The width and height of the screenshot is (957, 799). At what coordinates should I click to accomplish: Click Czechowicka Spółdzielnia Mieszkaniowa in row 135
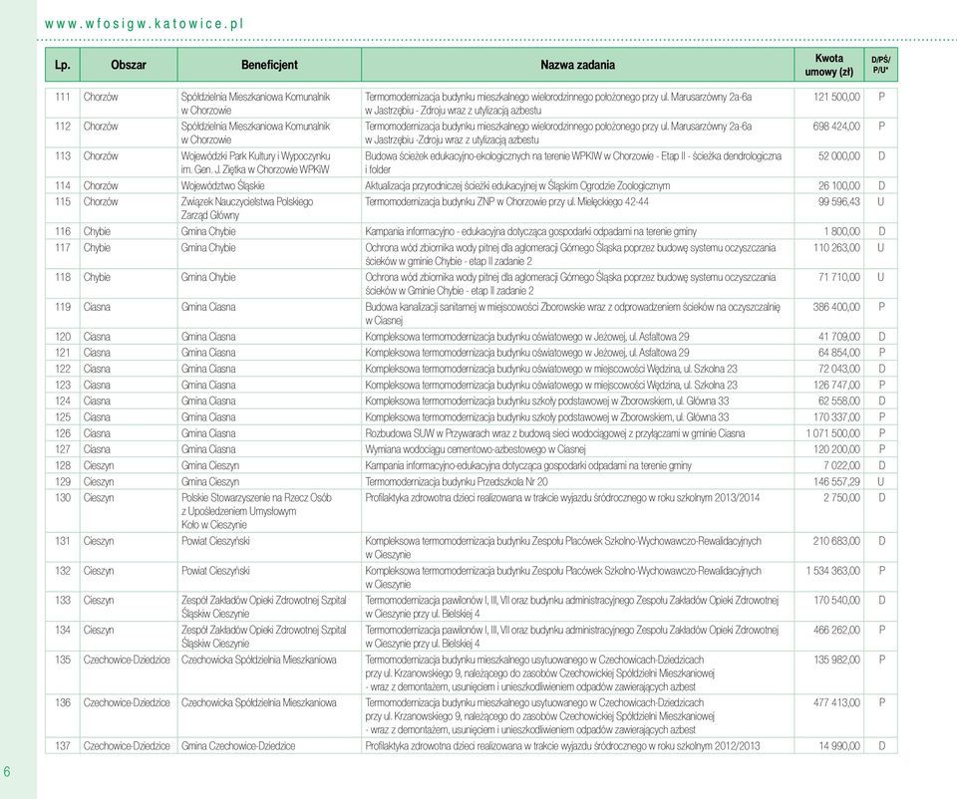(x=259, y=660)
